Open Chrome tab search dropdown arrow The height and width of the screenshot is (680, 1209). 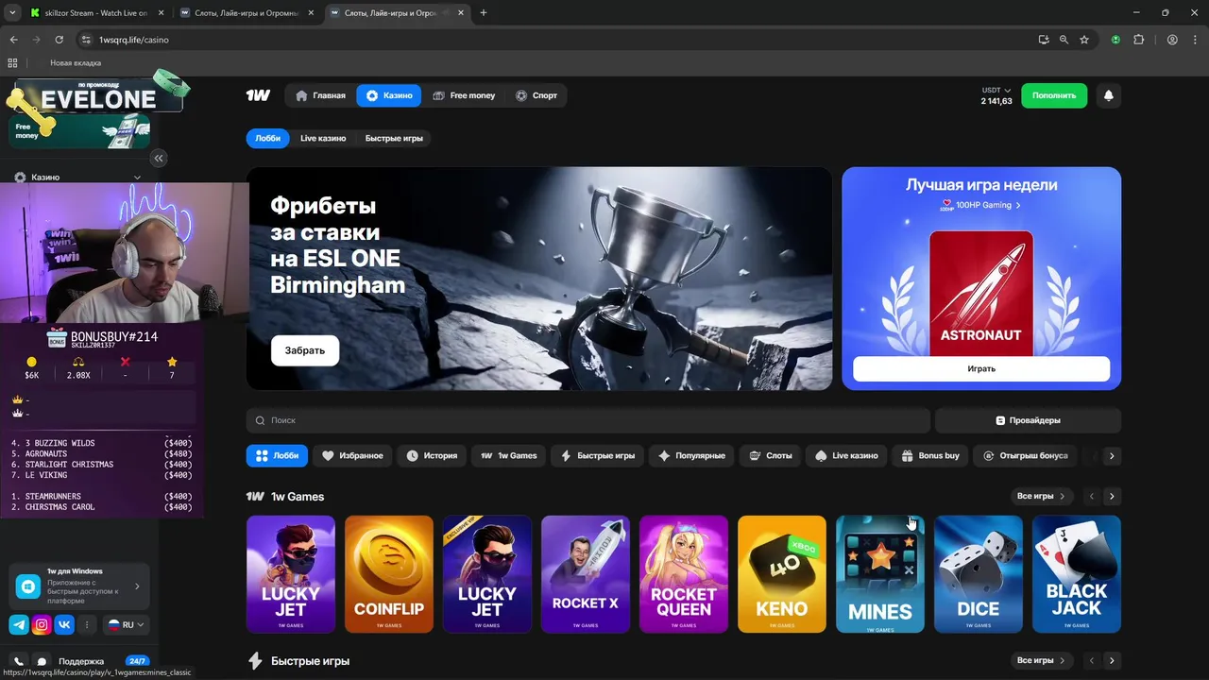click(x=12, y=13)
